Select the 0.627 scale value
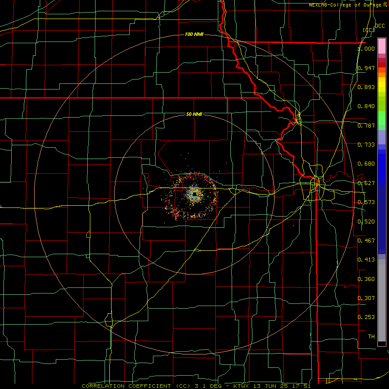389x389 pixels. pyautogui.click(x=366, y=183)
